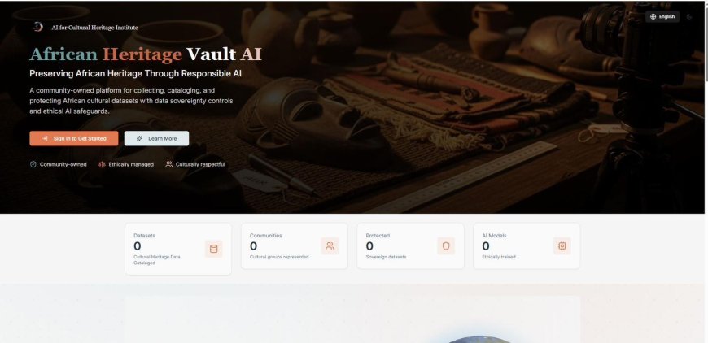The height and width of the screenshot is (343, 708).
Task: Click the Ethically managed scales icon
Action: click(x=102, y=164)
